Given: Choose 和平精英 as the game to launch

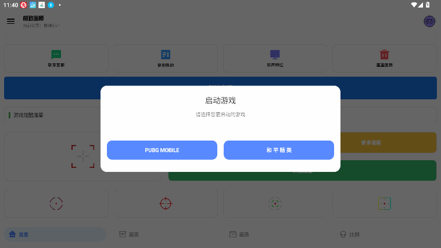Looking at the screenshot, I should point(279,150).
